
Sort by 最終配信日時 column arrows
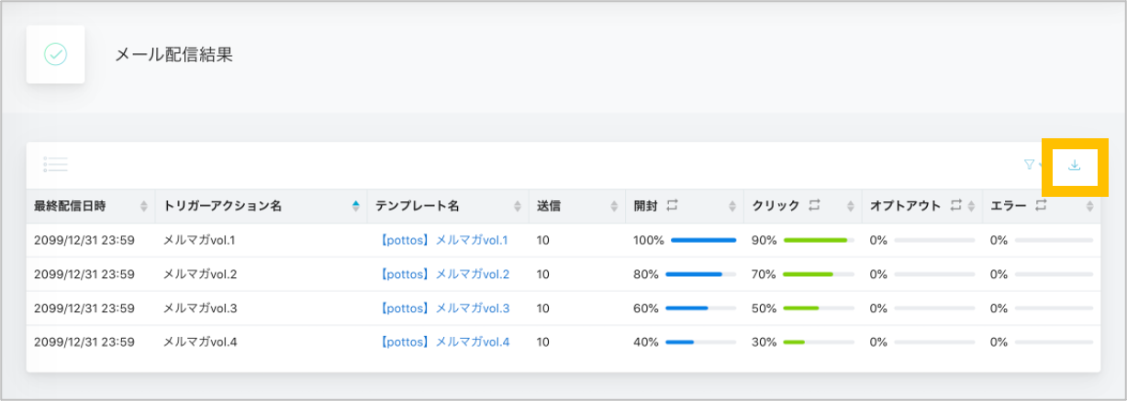click(x=143, y=206)
